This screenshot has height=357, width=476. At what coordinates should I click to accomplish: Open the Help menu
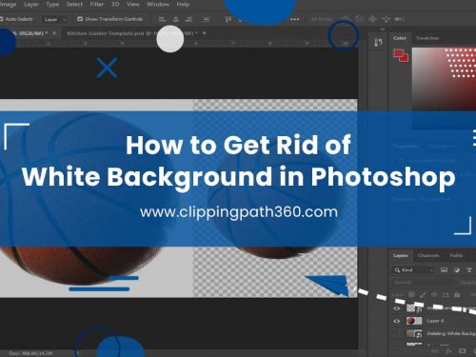tap(183, 5)
